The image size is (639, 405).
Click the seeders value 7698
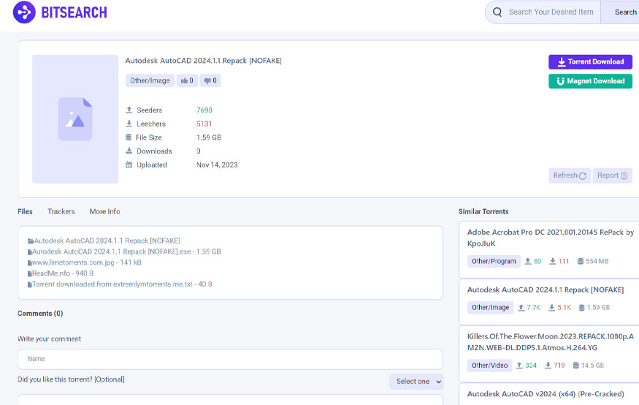tap(204, 110)
